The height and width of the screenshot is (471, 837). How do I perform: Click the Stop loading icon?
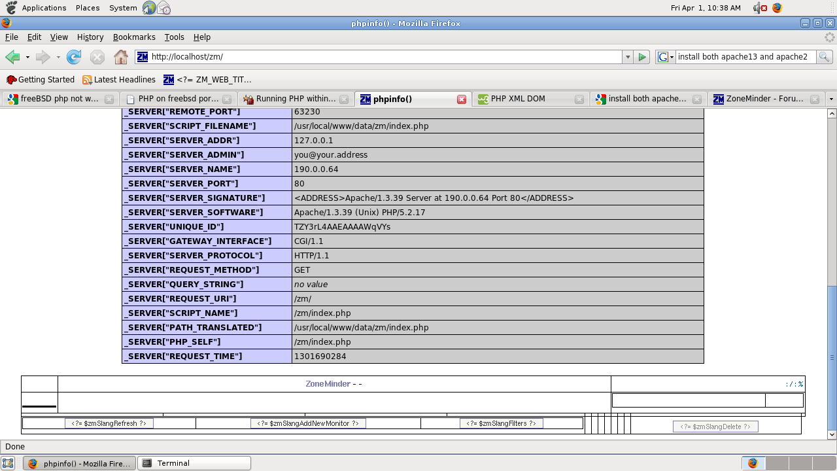pyautogui.click(x=97, y=57)
